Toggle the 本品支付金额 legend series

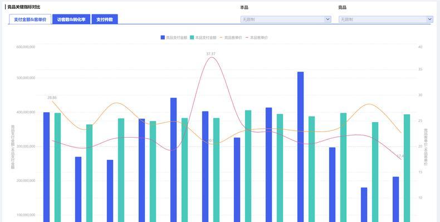point(203,38)
